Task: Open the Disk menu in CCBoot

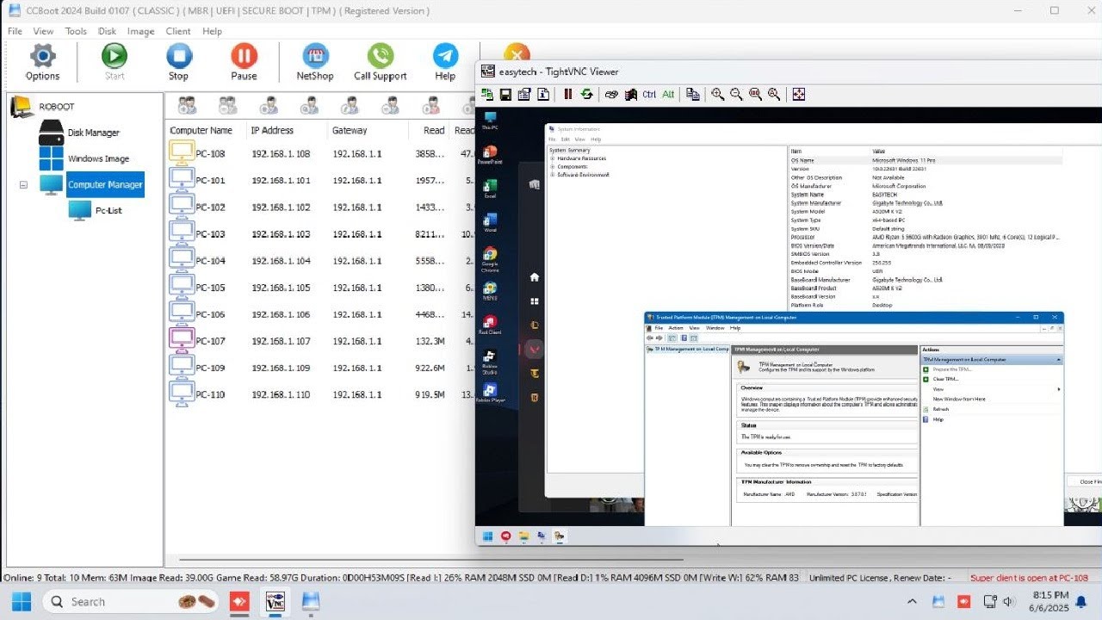Action: [x=107, y=31]
